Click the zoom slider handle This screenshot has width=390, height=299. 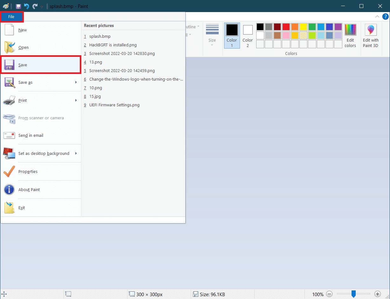coord(353,294)
